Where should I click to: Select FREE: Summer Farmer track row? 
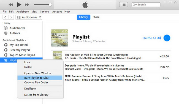[x=118, y=78]
